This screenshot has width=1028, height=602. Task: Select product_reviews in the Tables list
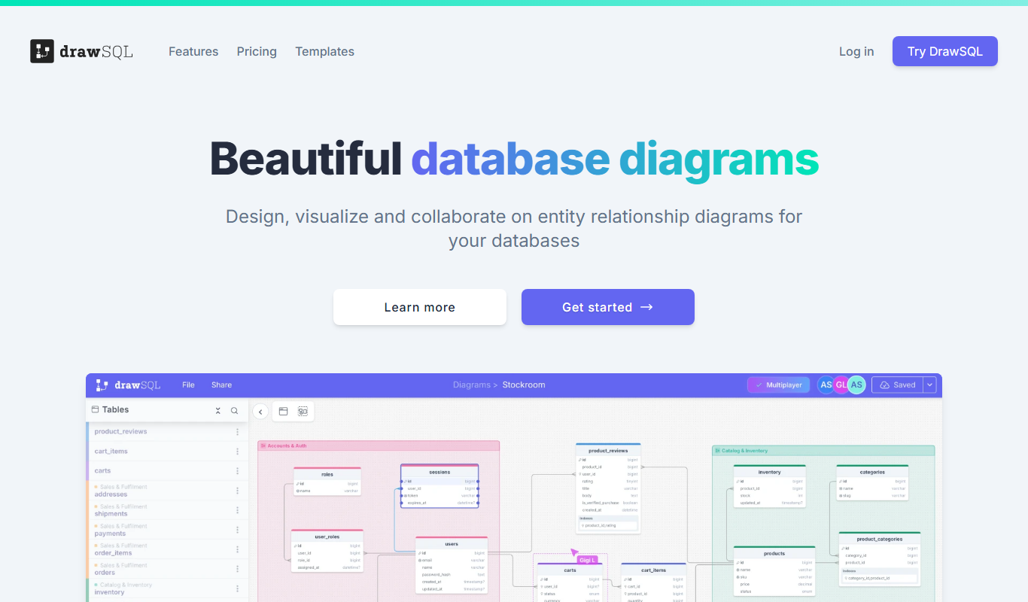point(120,432)
